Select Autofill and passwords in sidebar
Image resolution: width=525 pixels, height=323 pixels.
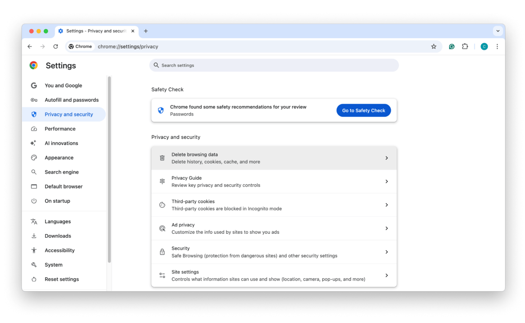point(71,100)
